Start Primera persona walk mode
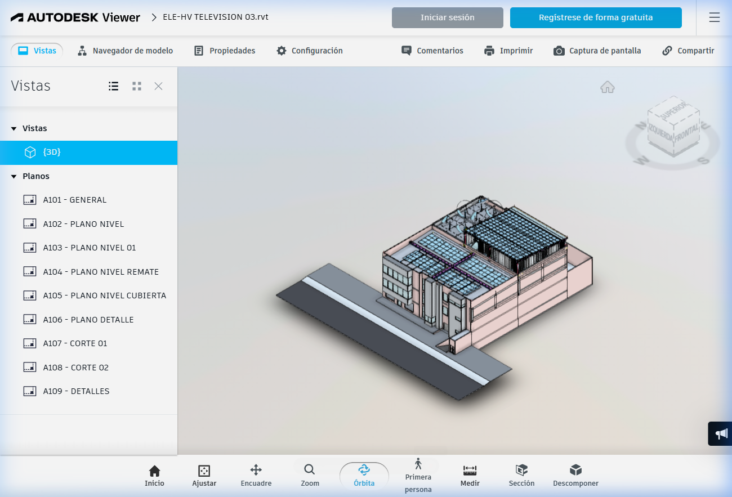Screen dimensions: 732x497 (x=418, y=476)
